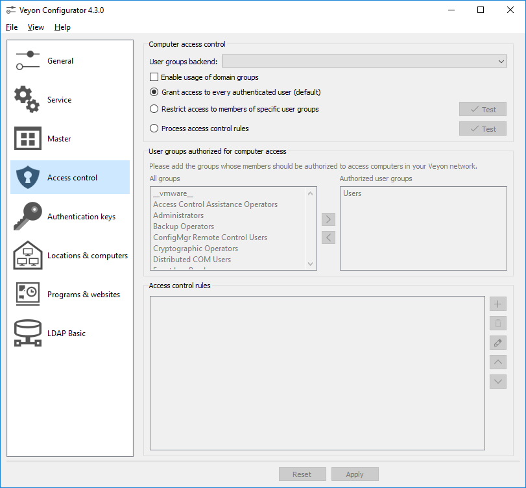Screen dimensions: 526x488
Task: Select the Locations & computers house icon
Action: (x=28, y=255)
